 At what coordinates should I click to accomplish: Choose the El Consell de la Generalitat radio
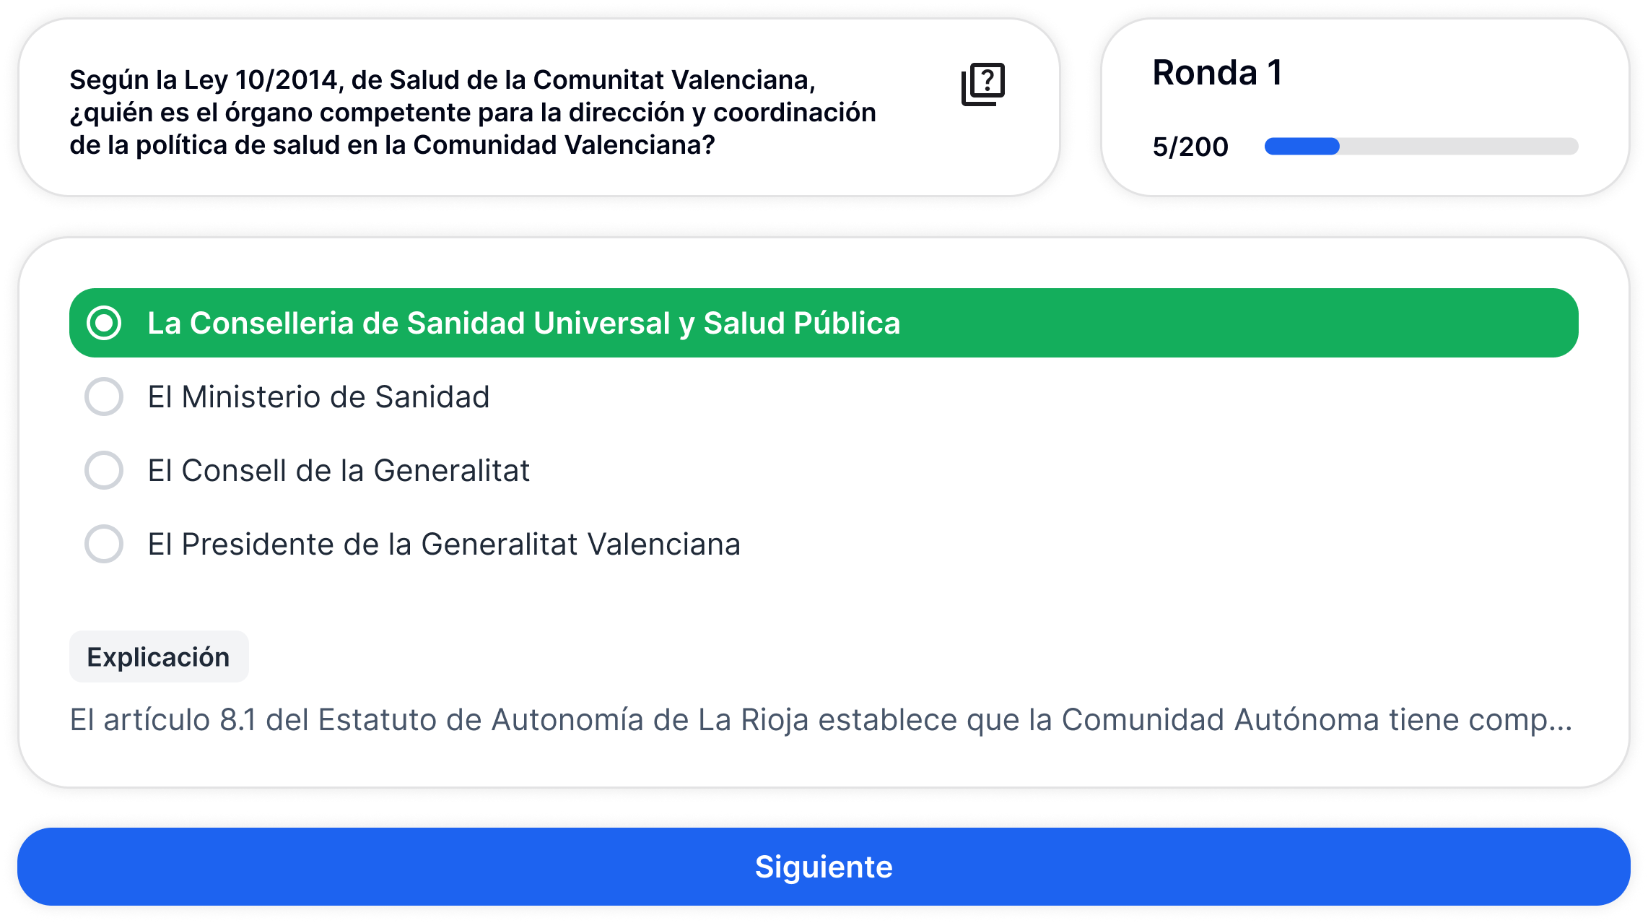point(104,470)
